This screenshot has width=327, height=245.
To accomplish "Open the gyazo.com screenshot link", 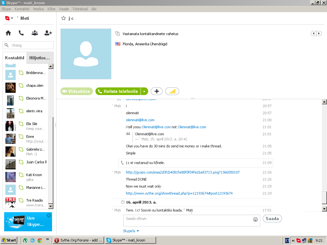I will (183, 172).
